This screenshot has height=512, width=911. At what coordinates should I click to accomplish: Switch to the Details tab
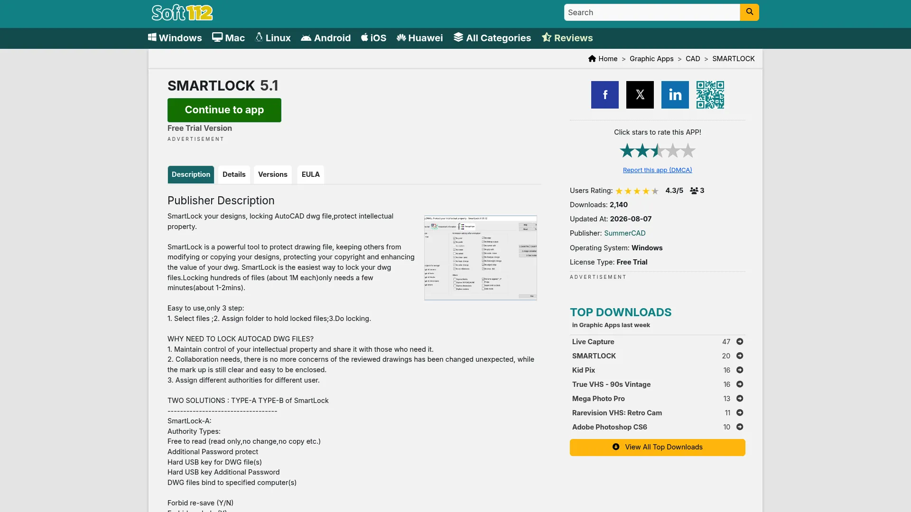coord(234,174)
